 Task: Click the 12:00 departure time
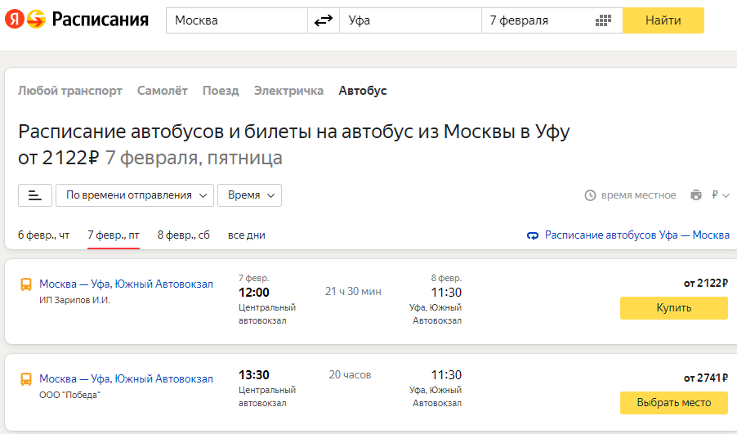(254, 293)
